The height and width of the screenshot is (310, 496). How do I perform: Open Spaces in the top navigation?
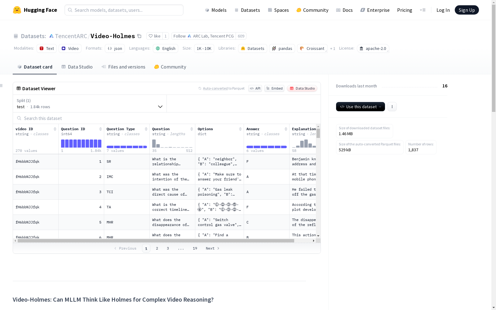[x=278, y=10]
